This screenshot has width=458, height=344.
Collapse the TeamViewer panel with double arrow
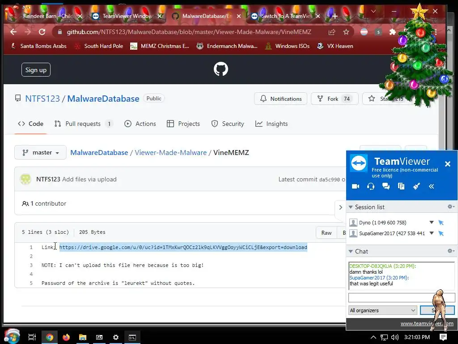pos(432,186)
